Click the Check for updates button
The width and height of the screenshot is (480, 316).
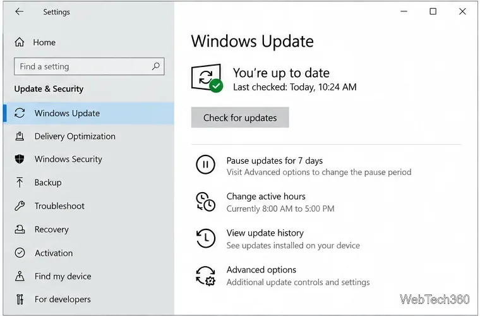tap(240, 118)
